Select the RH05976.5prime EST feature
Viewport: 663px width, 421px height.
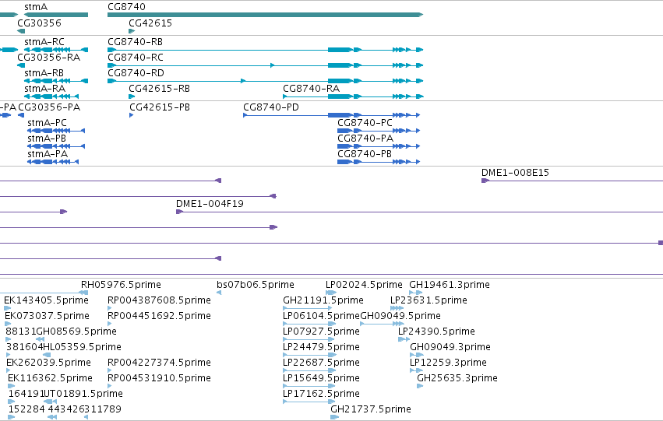pos(83,292)
